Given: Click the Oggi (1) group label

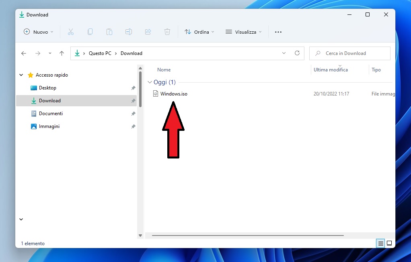Looking at the screenshot, I should click(164, 82).
